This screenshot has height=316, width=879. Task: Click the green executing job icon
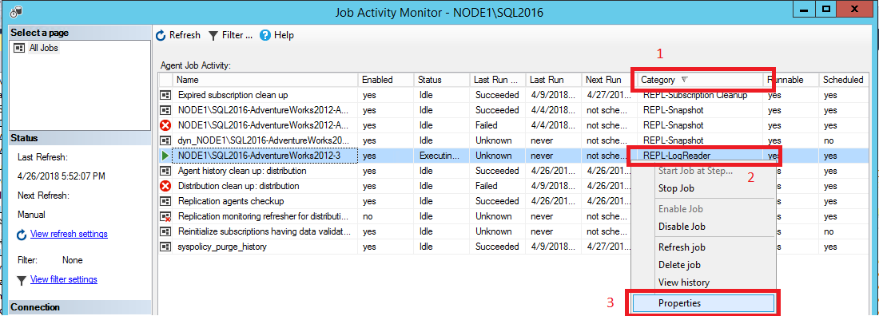pos(165,156)
